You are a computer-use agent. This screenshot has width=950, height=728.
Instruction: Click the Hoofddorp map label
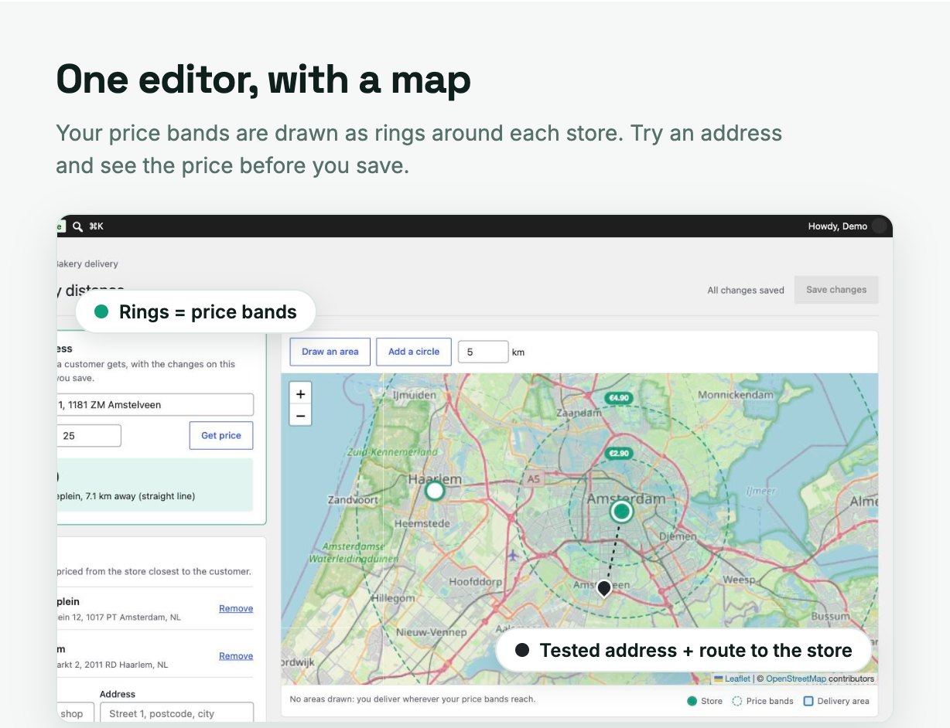click(x=476, y=581)
